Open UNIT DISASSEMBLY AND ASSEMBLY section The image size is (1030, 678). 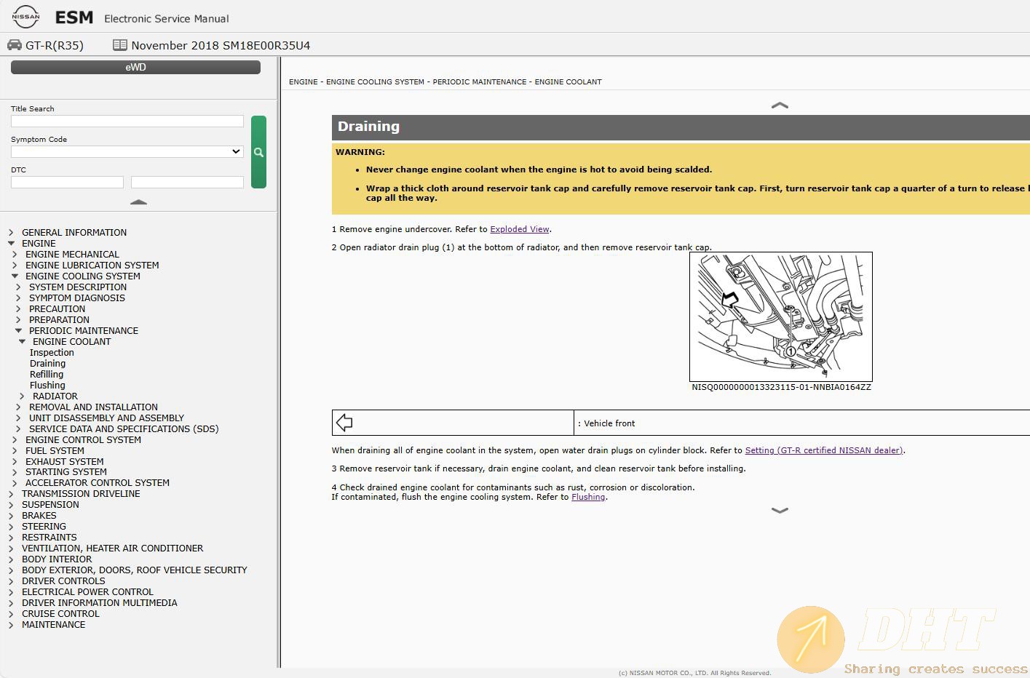pos(106,418)
